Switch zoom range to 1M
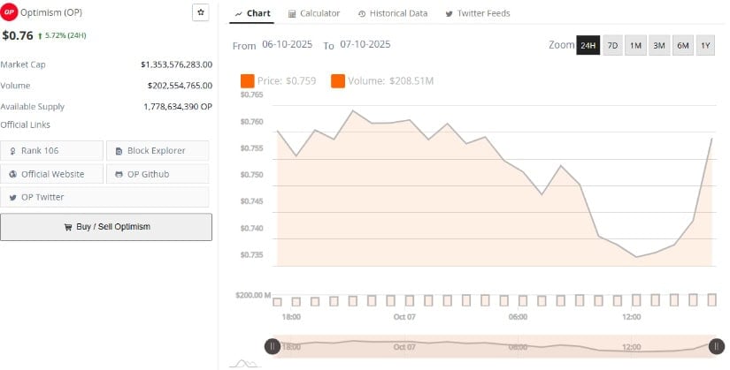The height and width of the screenshot is (370, 730). 635,45
